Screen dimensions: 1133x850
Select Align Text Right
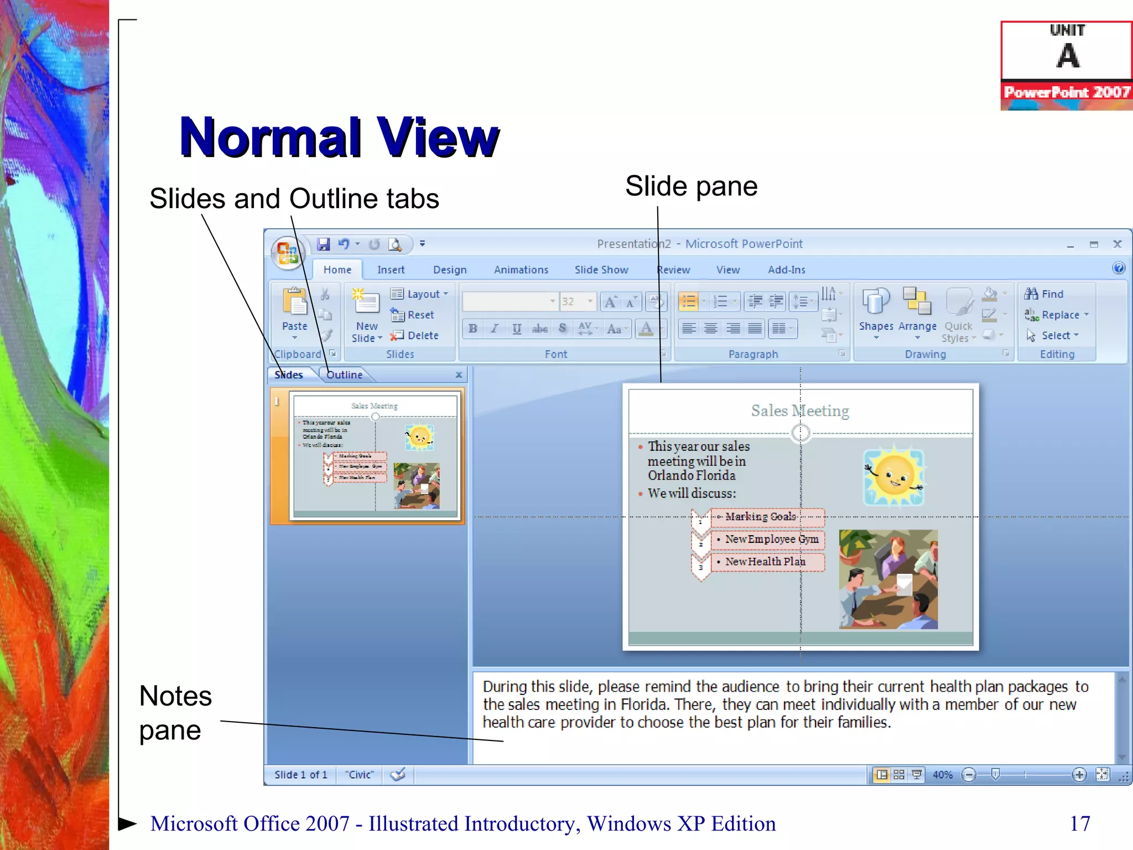tap(733, 329)
